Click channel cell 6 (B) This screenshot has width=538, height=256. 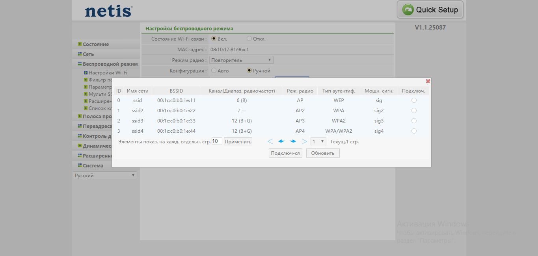point(242,100)
